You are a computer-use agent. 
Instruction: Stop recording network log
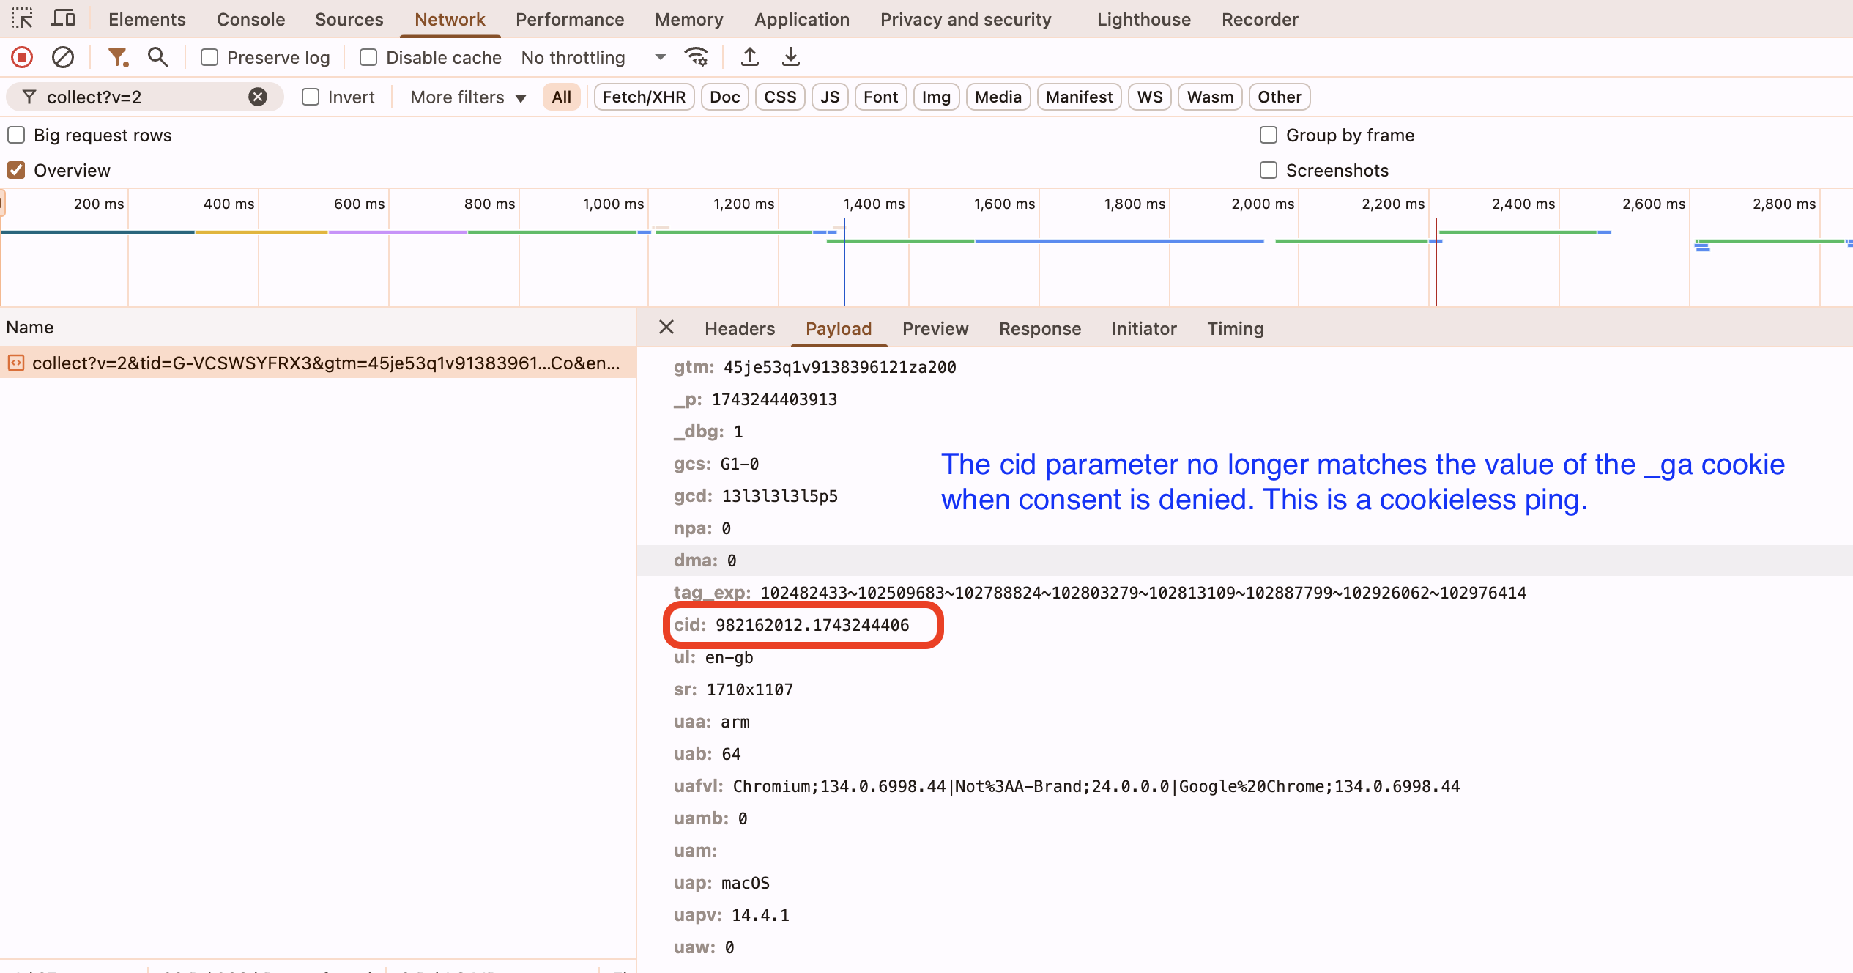[x=22, y=57]
